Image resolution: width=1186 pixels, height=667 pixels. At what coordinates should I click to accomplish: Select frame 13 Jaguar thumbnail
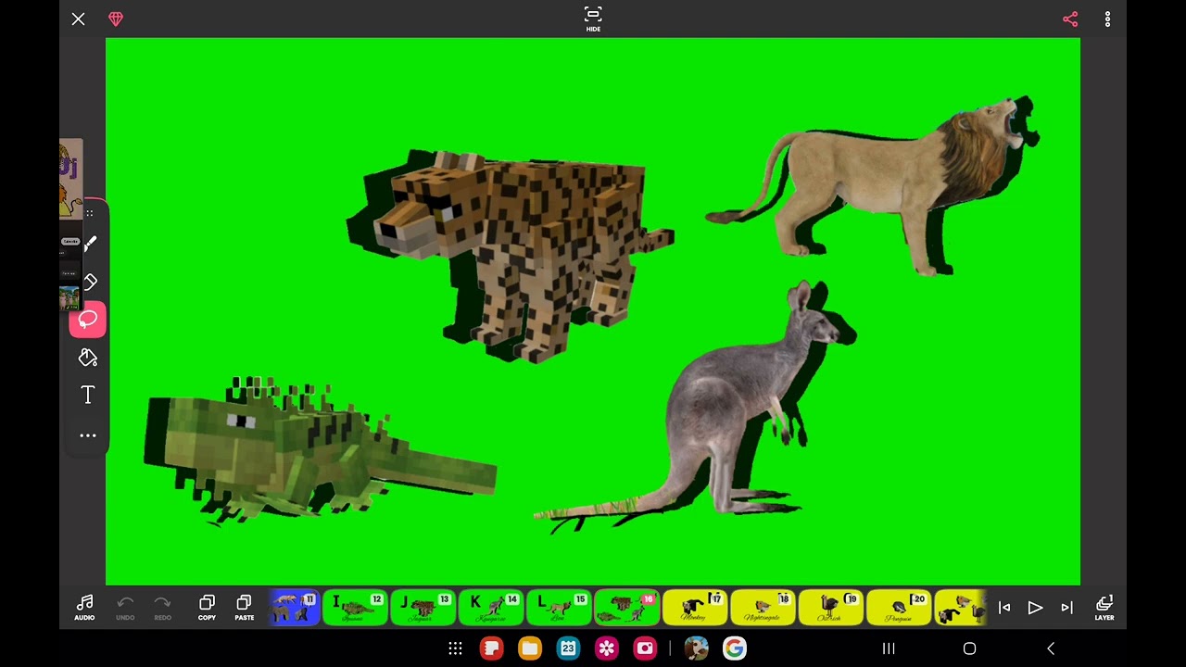423,608
